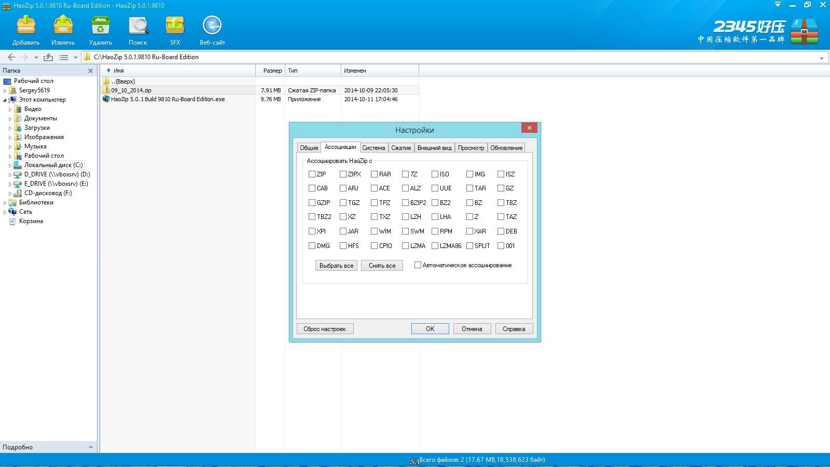This screenshot has width=830, height=467.
Task: Toggle the TAR association checkbox
Action: coord(469,188)
